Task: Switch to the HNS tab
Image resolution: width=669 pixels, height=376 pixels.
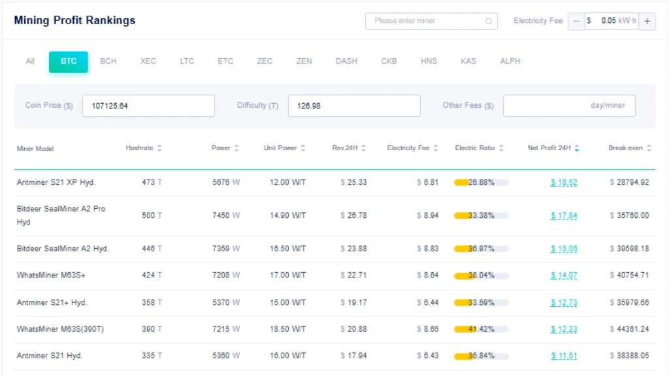Action: click(x=429, y=61)
